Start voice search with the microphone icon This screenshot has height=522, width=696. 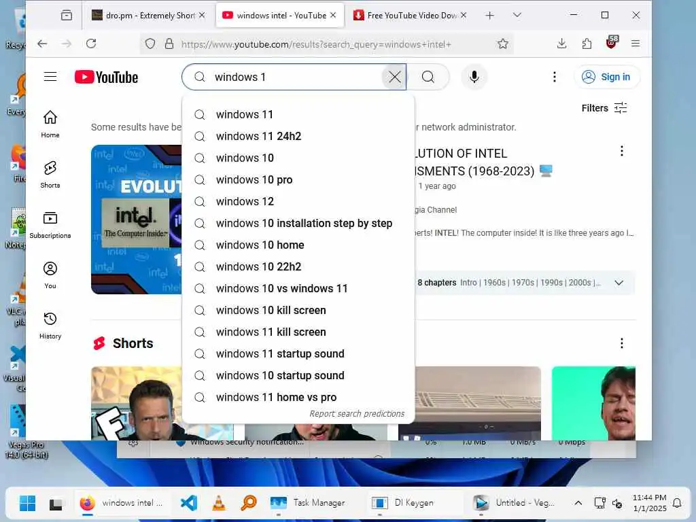474,77
